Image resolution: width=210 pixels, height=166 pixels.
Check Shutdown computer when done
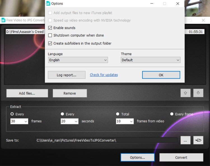tap(50, 35)
